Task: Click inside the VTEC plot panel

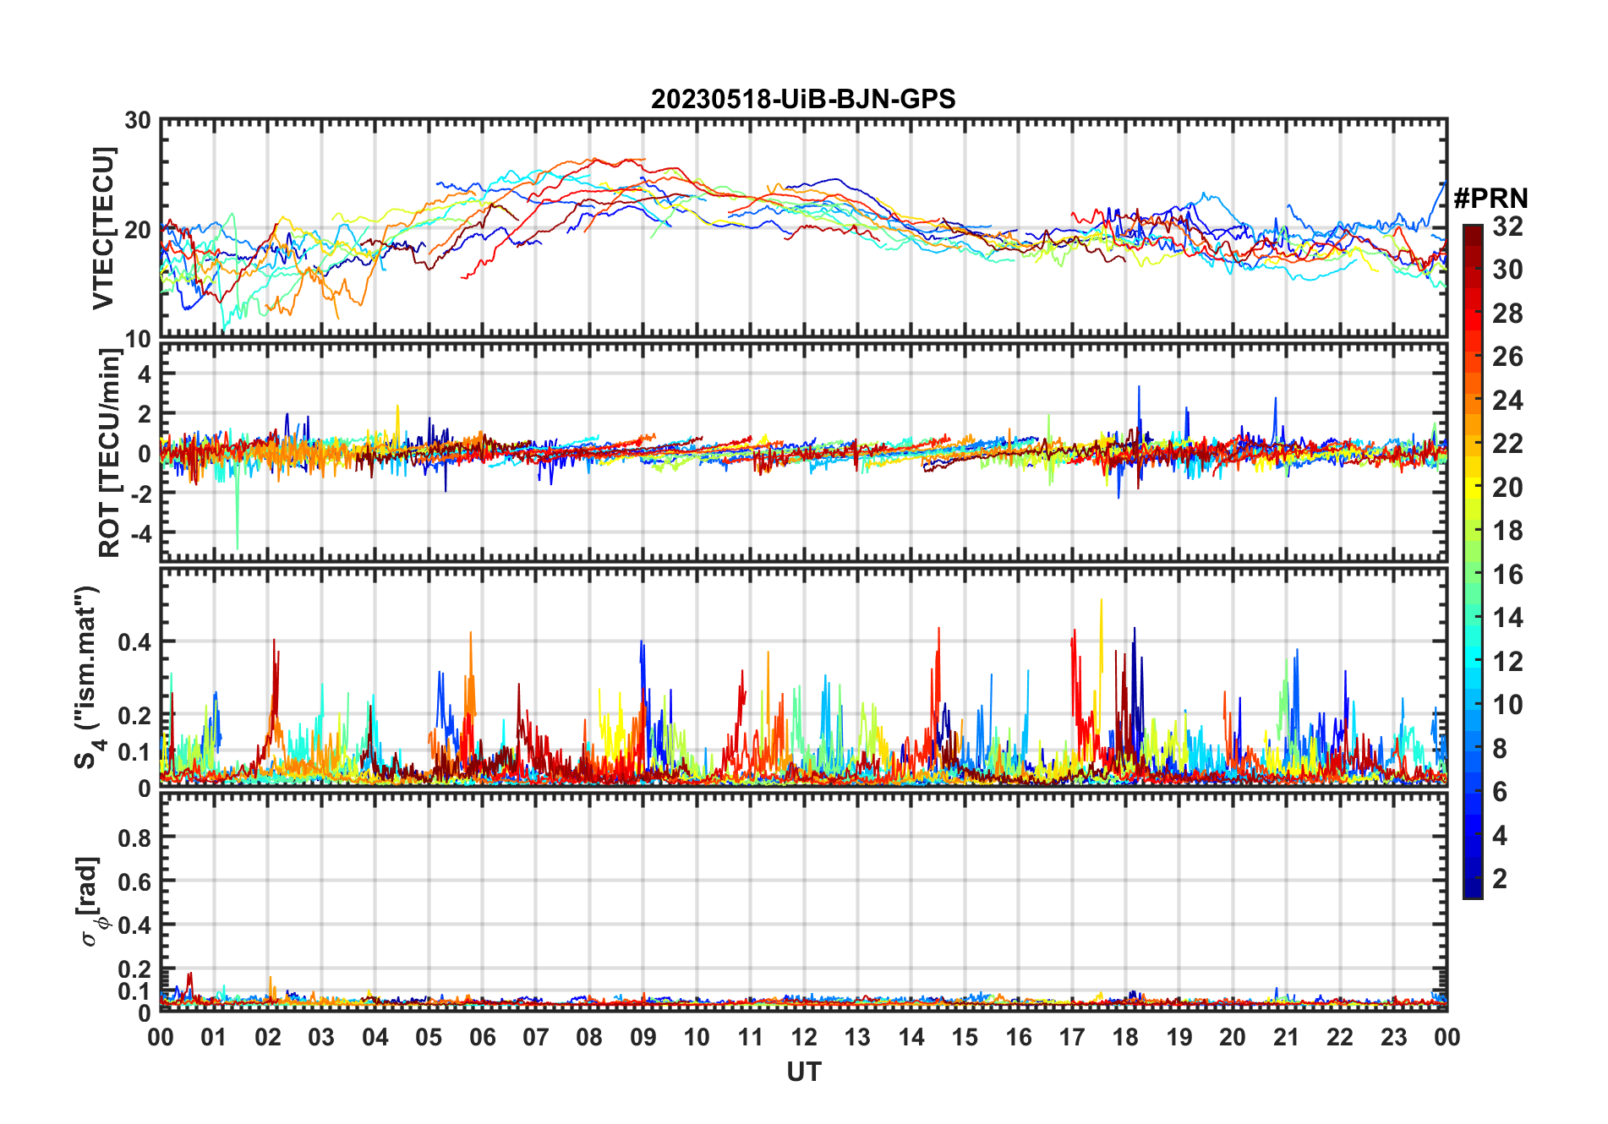Action: pos(804,228)
